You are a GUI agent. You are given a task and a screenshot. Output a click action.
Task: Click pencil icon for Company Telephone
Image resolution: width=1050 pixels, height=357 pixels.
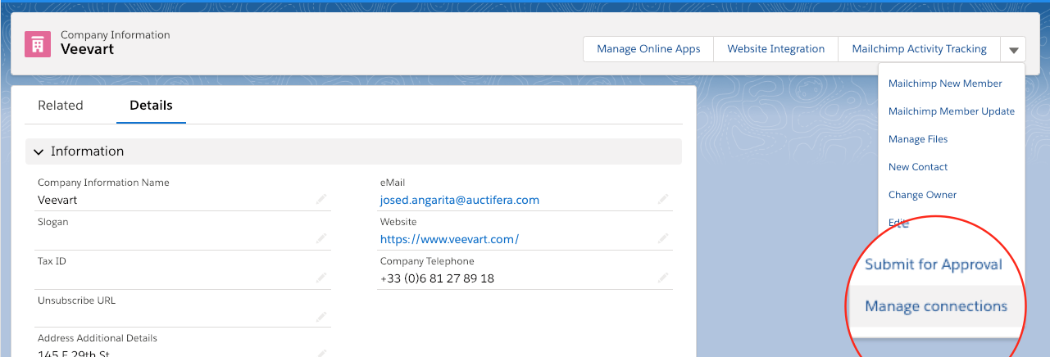tap(662, 278)
